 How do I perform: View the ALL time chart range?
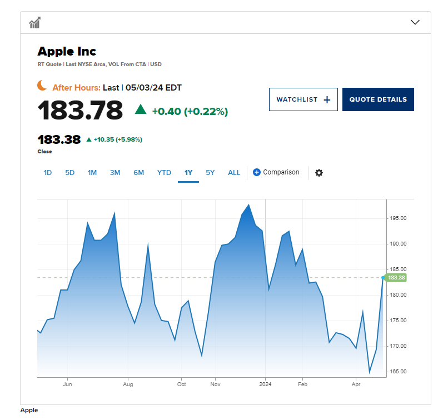click(234, 173)
